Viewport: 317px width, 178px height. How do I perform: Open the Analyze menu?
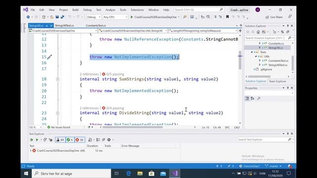pos(110,10)
